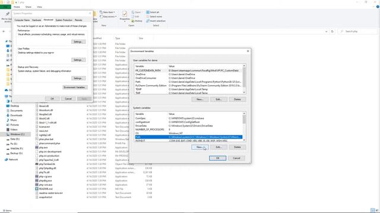Select the DriverData system variable
This screenshot has width=380, height=213.
click(x=188, y=126)
